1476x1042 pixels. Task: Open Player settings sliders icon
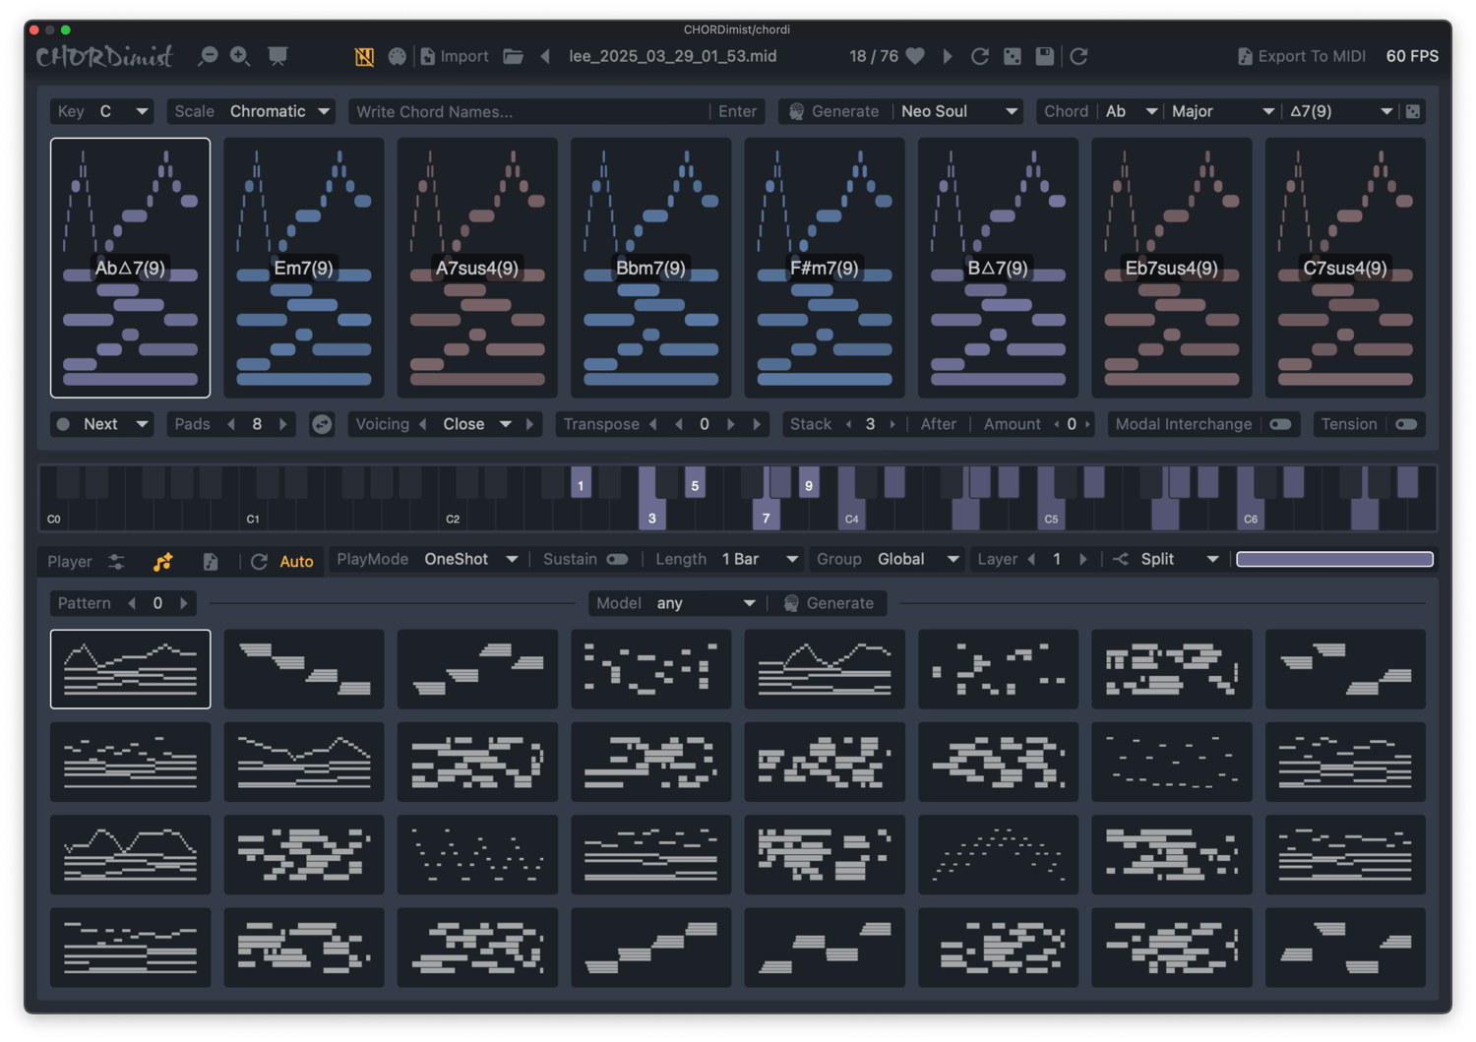(x=116, y=562)
